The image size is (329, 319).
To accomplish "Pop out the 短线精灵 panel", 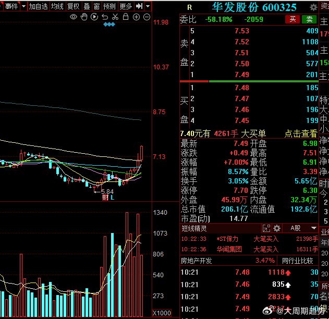I will click(x=266, y=228).
